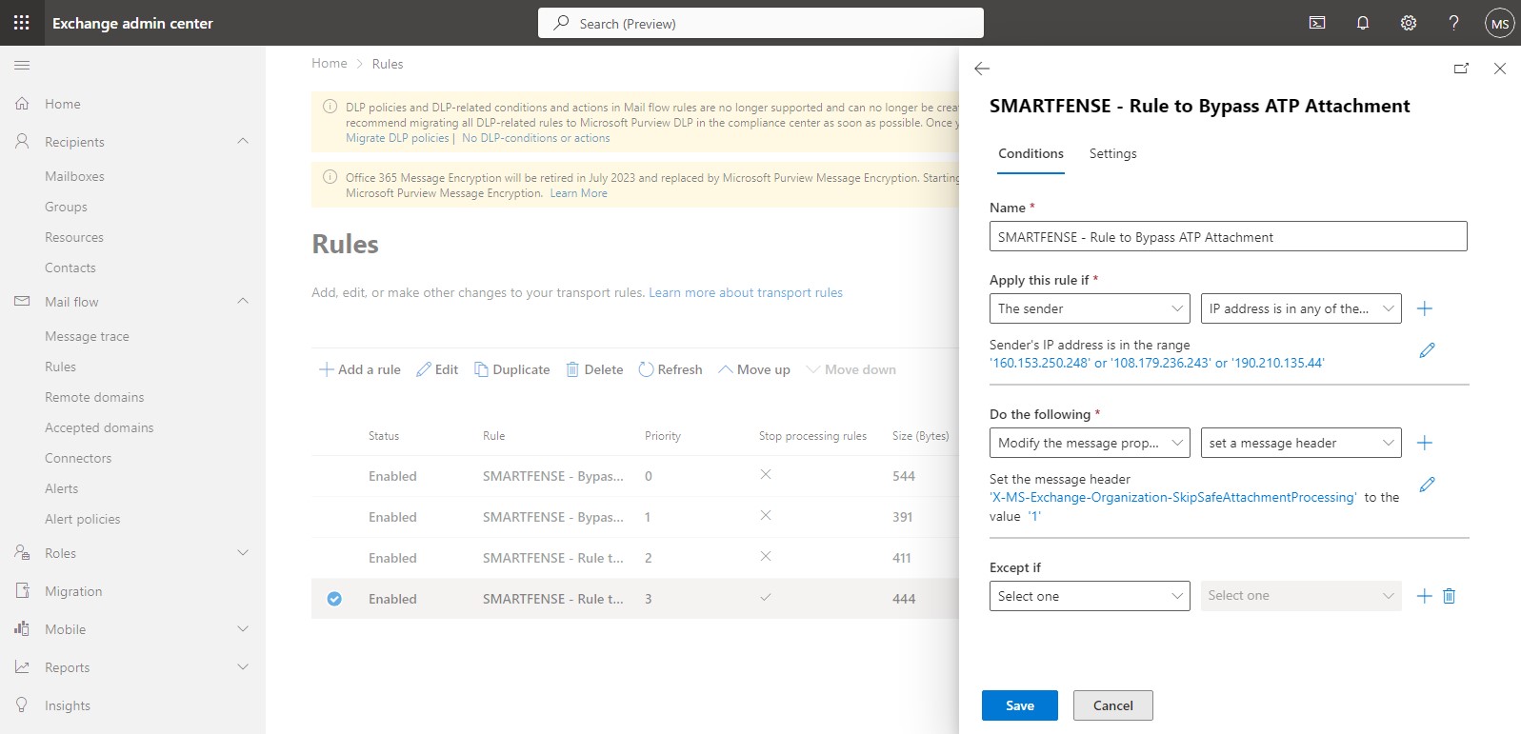1521x734 pixels.
Task: Open the notifications bell icon
Action: 1363,23
